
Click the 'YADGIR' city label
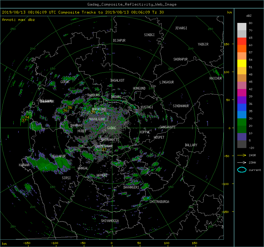tap(203, 44)
